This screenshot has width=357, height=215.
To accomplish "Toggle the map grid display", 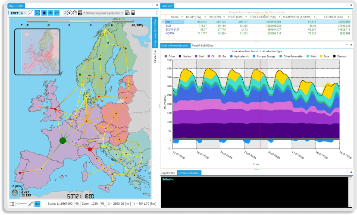I will click(12, 203).
